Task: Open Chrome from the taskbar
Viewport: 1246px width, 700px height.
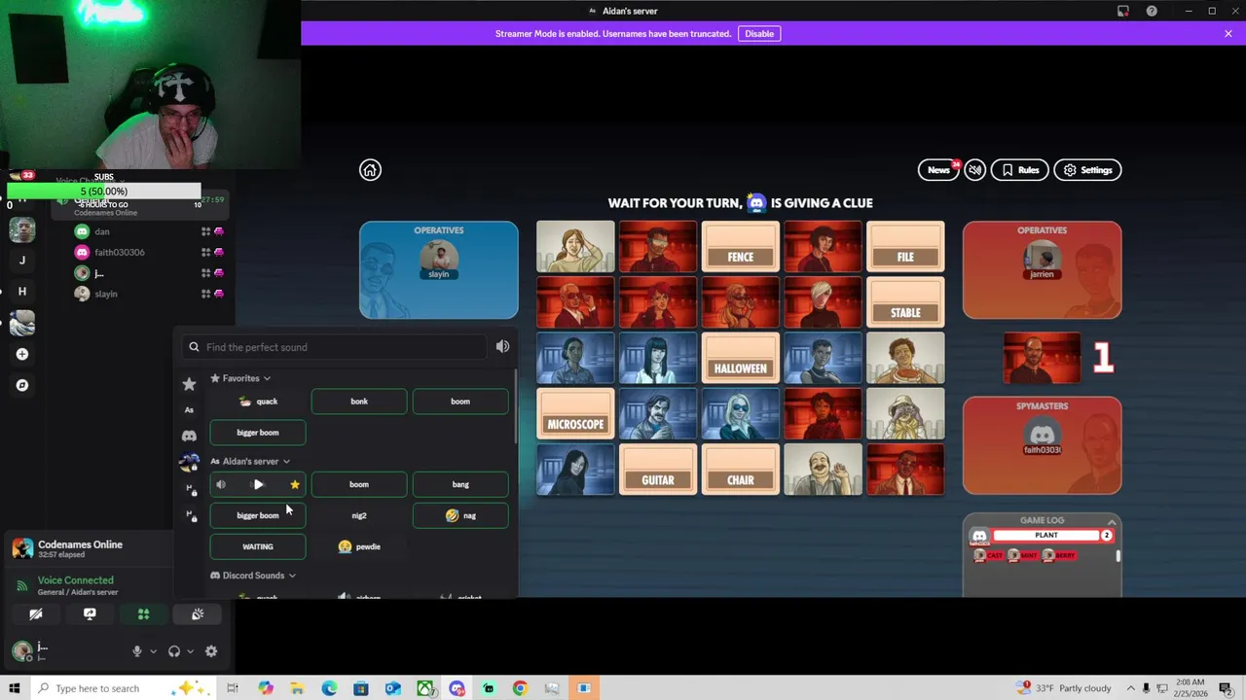Action: pyautogui.click(x=520, y=688)
